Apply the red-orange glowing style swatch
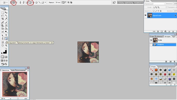This screenshot has width=177, height=100. pyautogui.click(x=156, y=70)
